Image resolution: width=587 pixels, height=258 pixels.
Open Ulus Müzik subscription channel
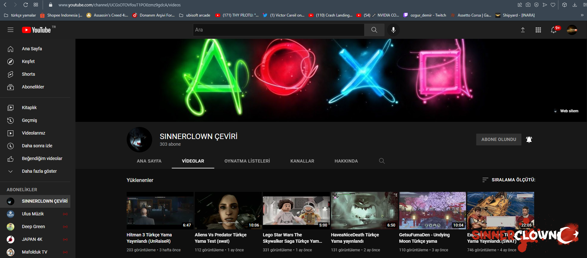35,214
